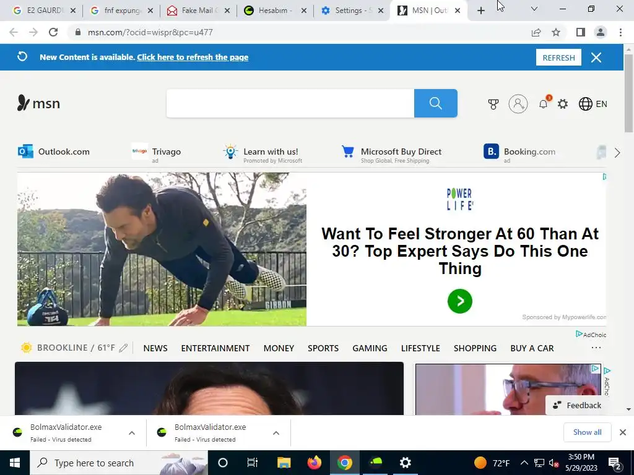Open the language globe EN selector
The image size is (634, 475).
(x=593, y=104)
